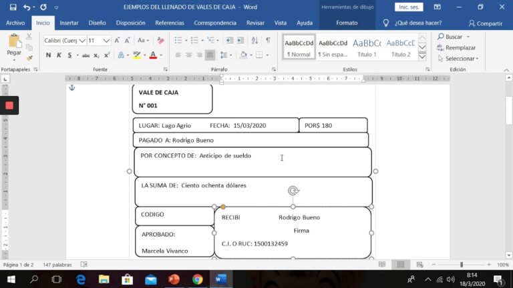Click the vertical scrollbar down arrow
The width and height of the screenshot is (513, 288).
click(509, 255)
